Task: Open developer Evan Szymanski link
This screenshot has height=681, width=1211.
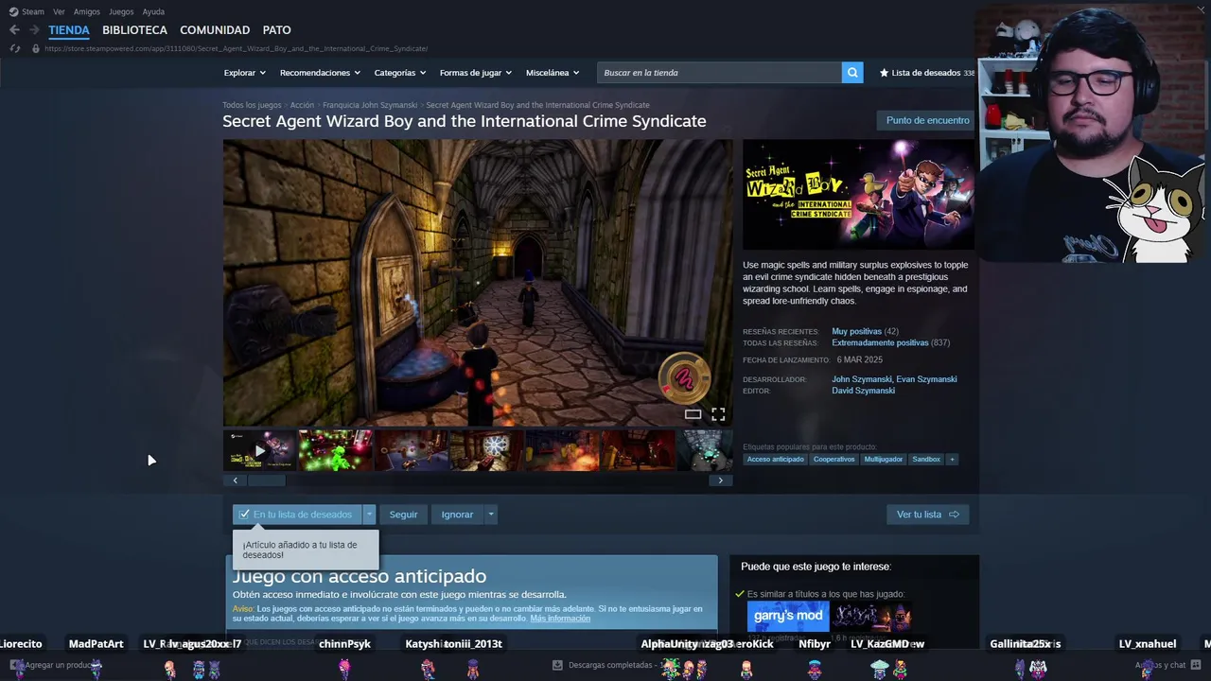Action: click(x=926, y=379)
